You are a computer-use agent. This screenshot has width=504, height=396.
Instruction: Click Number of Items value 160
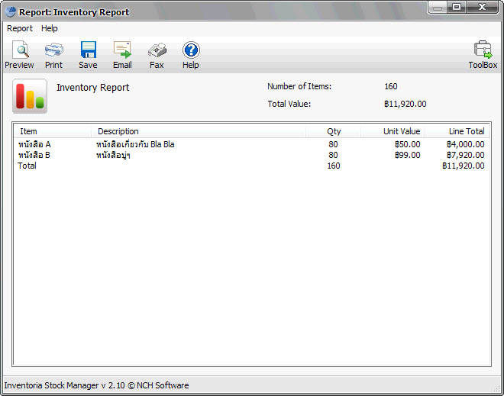(391, 86)
